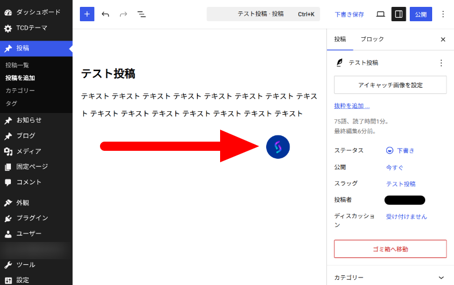The image size is (454, 285).
Task: Open discussion setting 受け付けません
Action: [406, 217]
